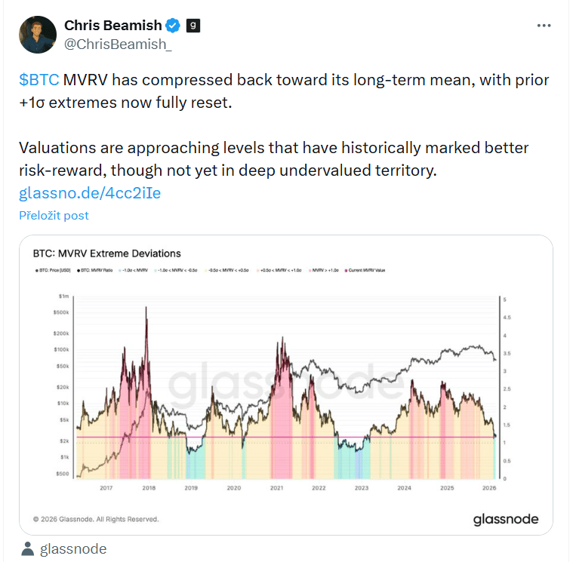Click the 2024 label on chart axis

pos(405,488)
